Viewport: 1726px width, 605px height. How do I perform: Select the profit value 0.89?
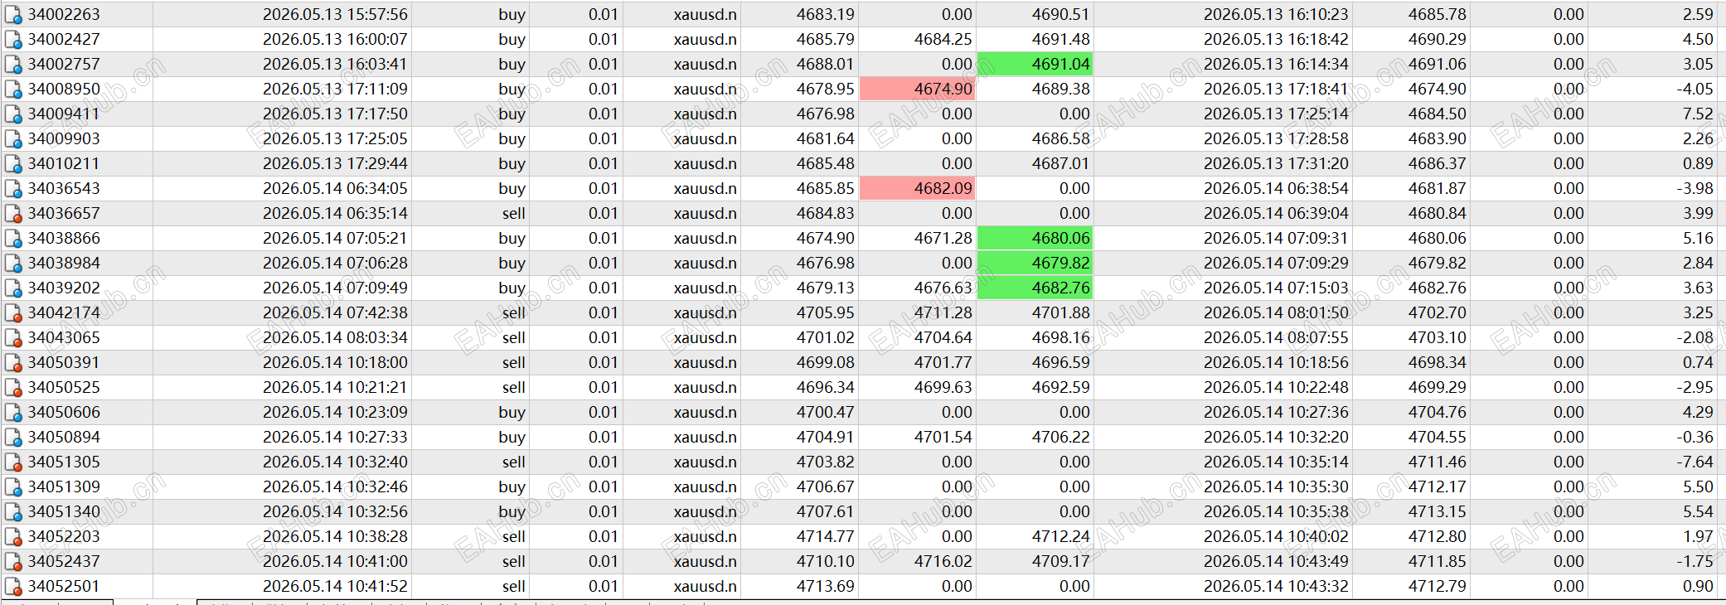[x=1698, y=163]
